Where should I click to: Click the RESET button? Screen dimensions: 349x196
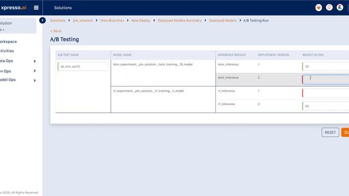[330, 132]
